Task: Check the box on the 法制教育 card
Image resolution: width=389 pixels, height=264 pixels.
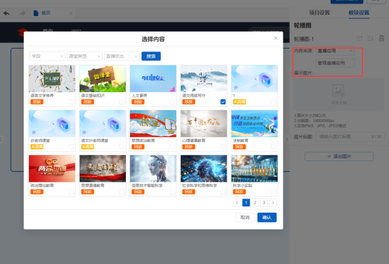Action: pos(274,146)
